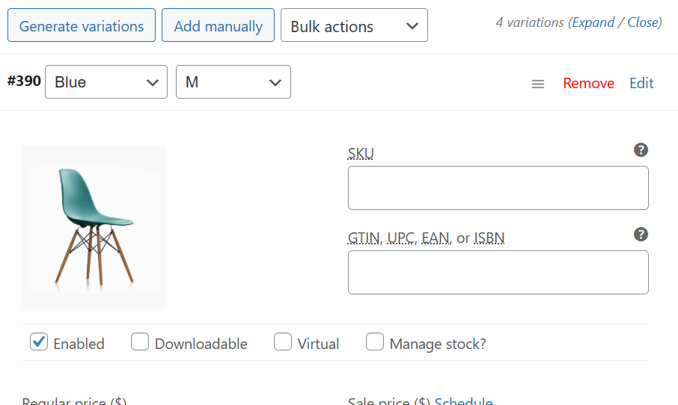Screen dimensions: 678x405
Task: Check the Virtual option
Action: [283, 342]
